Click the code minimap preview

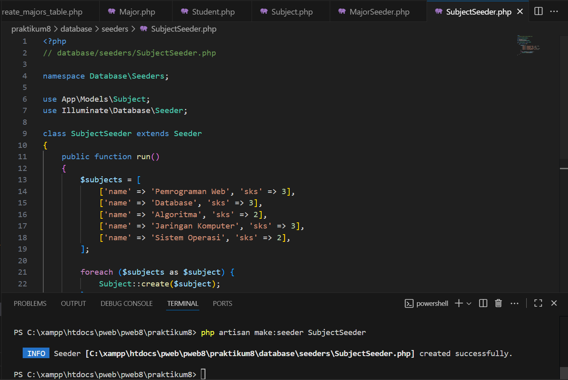[x=528, y=45]
